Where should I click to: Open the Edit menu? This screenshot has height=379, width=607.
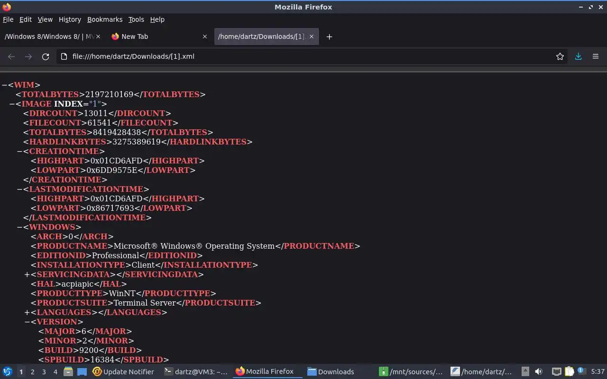click(x=26, y=19)
